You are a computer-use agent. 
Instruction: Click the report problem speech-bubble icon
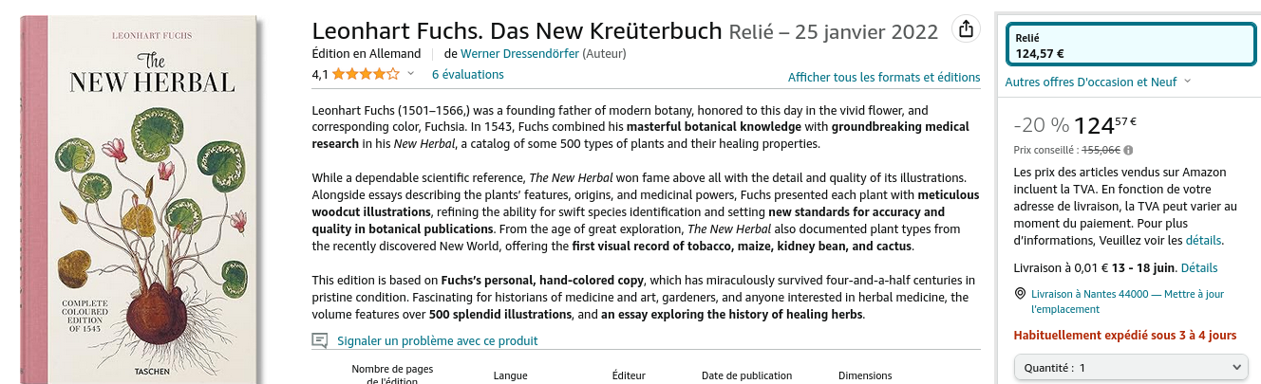click(x=320, y=340)
